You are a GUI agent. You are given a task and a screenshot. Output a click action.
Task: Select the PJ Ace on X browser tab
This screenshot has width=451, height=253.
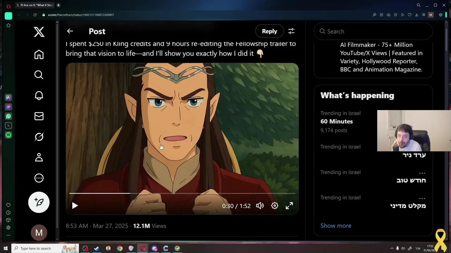35,5
